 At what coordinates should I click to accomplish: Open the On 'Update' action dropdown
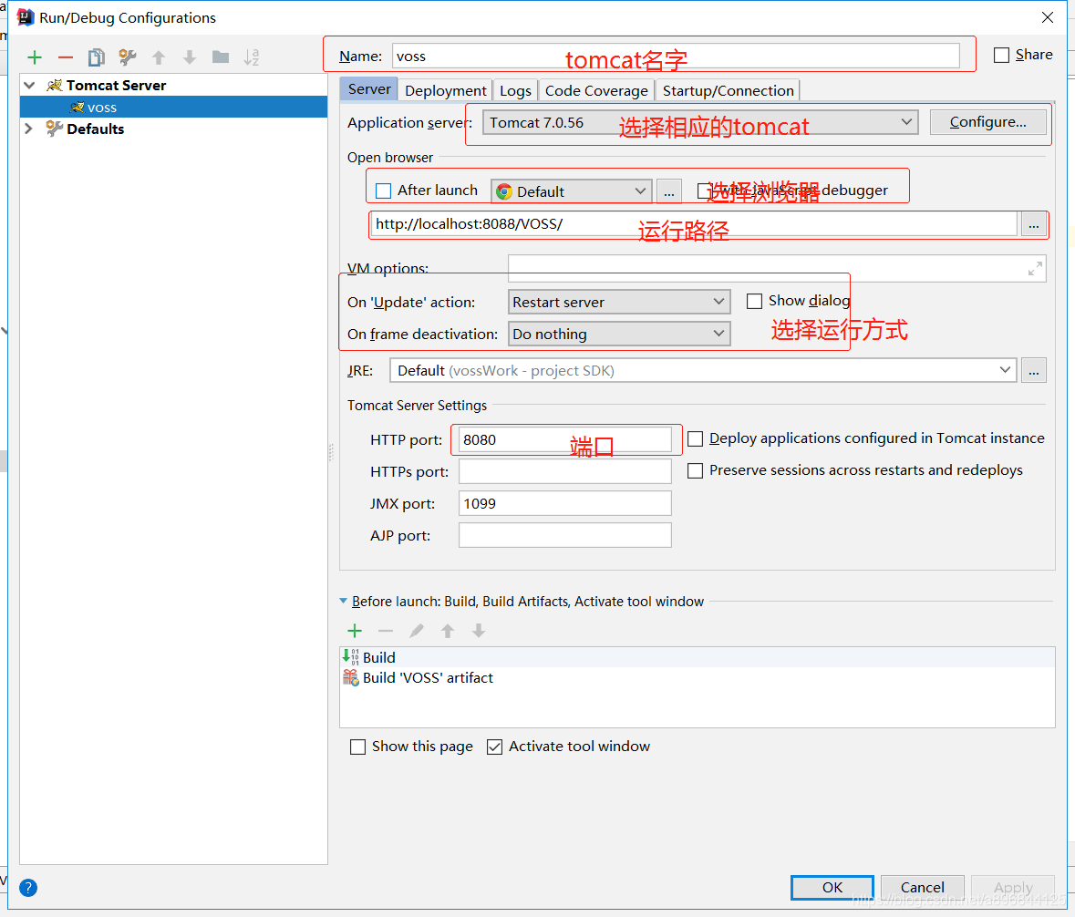[619, 302]
